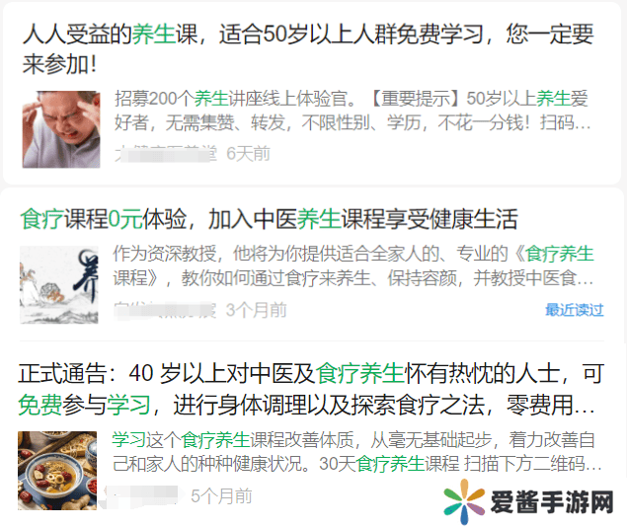Click the man holding head thumbnail

click(x=61, y=129)
